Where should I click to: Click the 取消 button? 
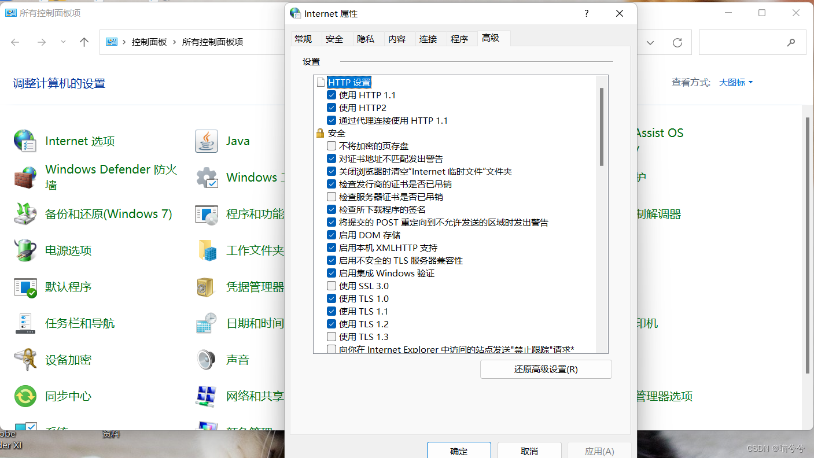point(529,451)
